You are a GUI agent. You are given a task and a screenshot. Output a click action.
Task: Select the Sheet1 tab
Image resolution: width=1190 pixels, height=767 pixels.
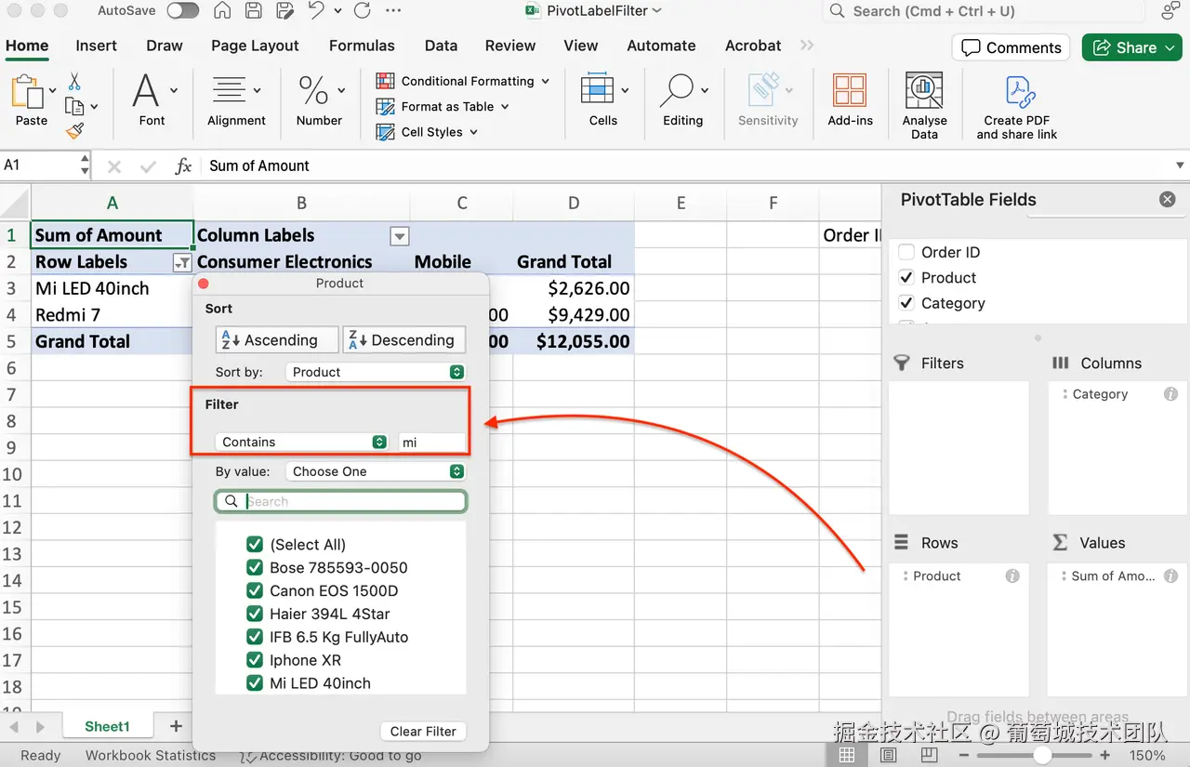click(107, 726)
